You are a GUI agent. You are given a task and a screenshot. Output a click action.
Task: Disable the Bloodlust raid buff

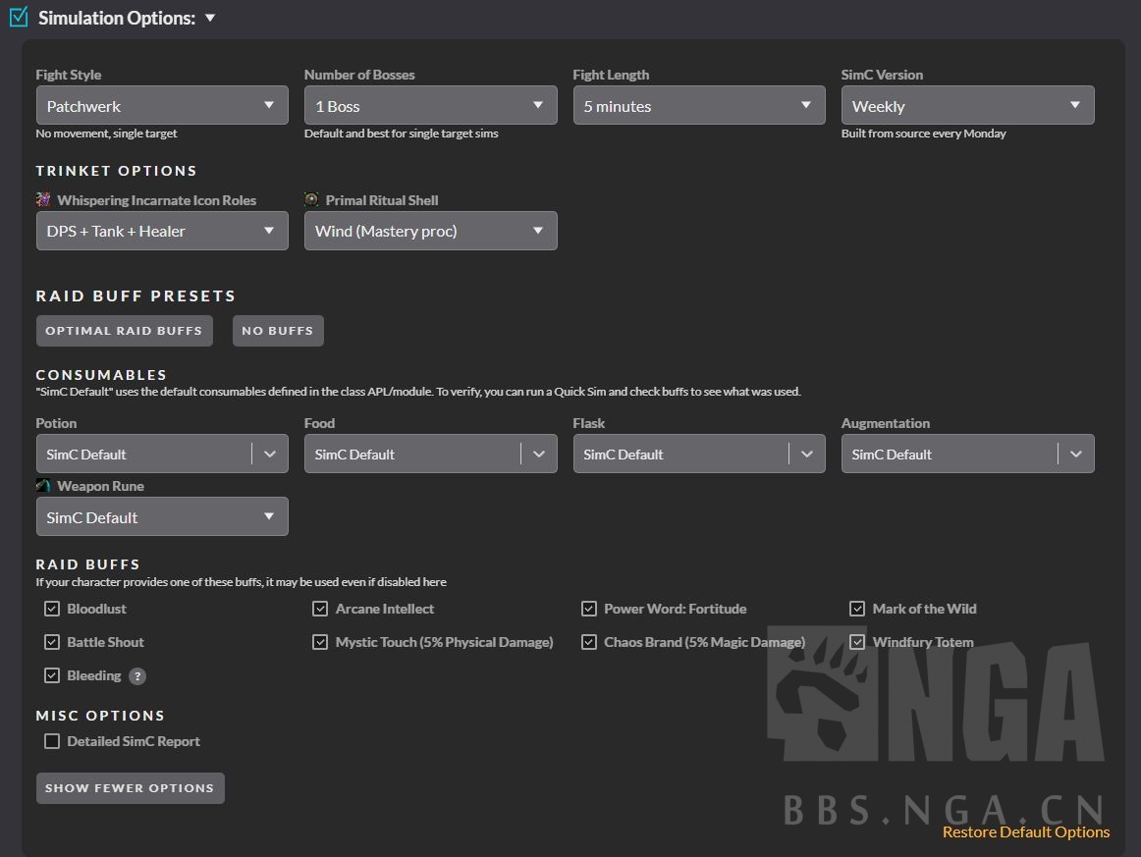(x=52, y=609)
